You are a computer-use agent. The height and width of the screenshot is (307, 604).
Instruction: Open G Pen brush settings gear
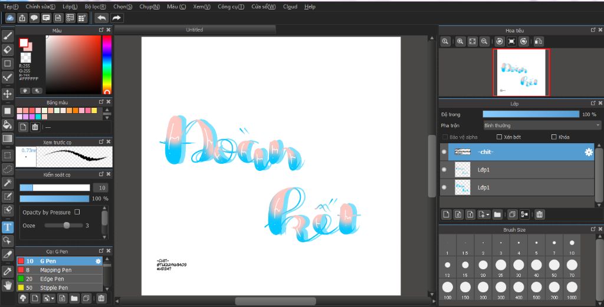pos(99,261)
